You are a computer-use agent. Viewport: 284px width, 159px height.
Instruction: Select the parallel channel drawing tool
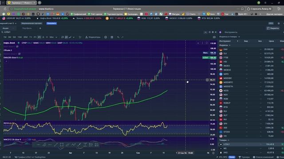pyautogui.click(x=44, y=144)
